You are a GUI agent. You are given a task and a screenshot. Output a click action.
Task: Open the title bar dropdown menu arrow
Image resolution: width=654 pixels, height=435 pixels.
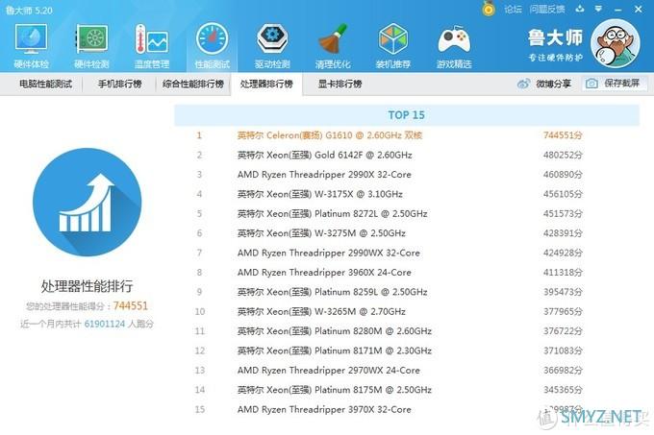point(598,9)
